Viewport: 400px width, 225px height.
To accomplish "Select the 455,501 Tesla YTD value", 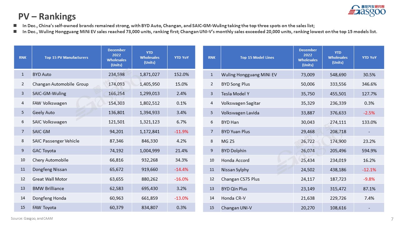I will point(338,94).
